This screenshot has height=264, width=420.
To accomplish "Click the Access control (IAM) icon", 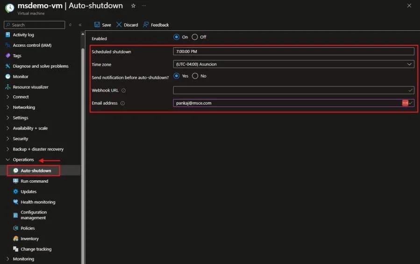I will tap(8, 45).
